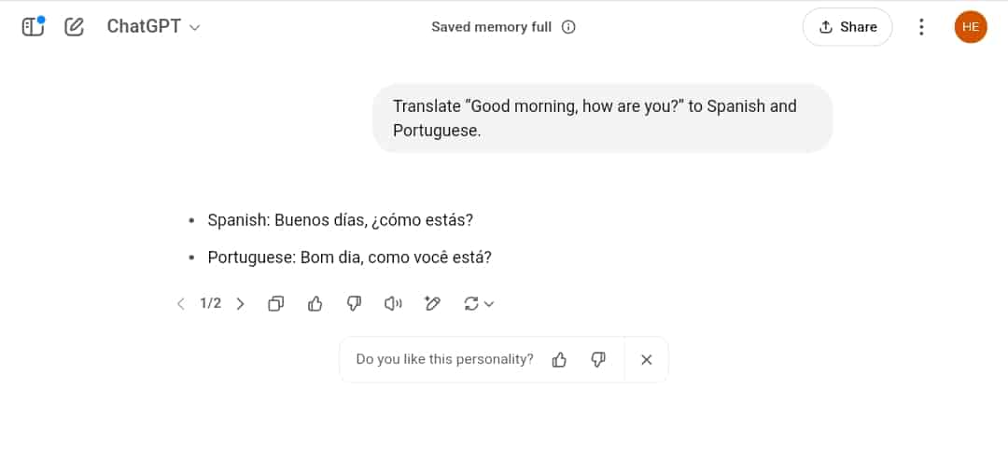Dismiss the personality feedback prompt
Viewport: 1008px width, 473px height.
click(x=647, y=360)
